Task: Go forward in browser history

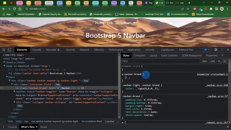Action: [9, 9]
